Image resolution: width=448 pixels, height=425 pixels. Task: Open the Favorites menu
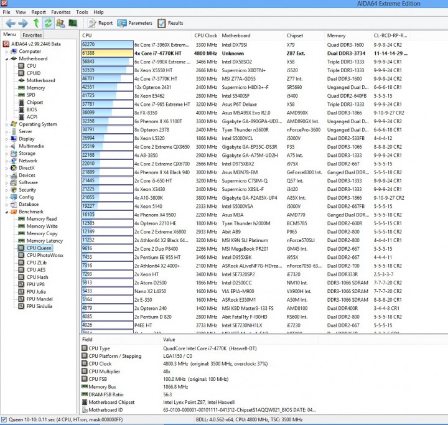[61, 12]
